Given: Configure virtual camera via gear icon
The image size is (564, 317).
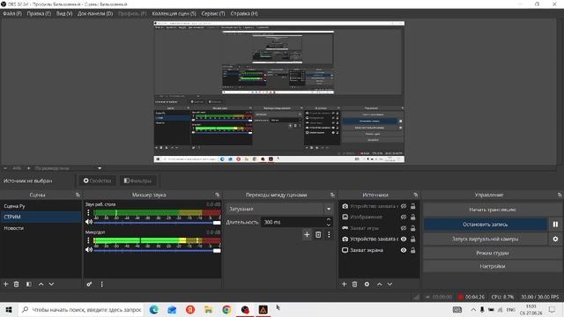Looking at the screenshot, I should click(555, 239).
